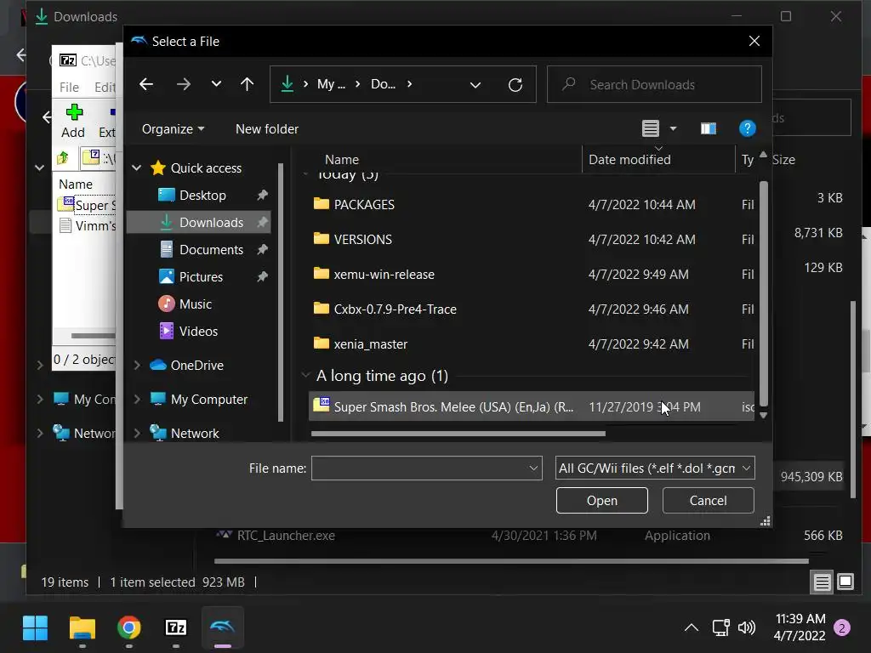The image size is (871, 653).
Task: Open the view options dropdown arrow
Action: point(674,129)
